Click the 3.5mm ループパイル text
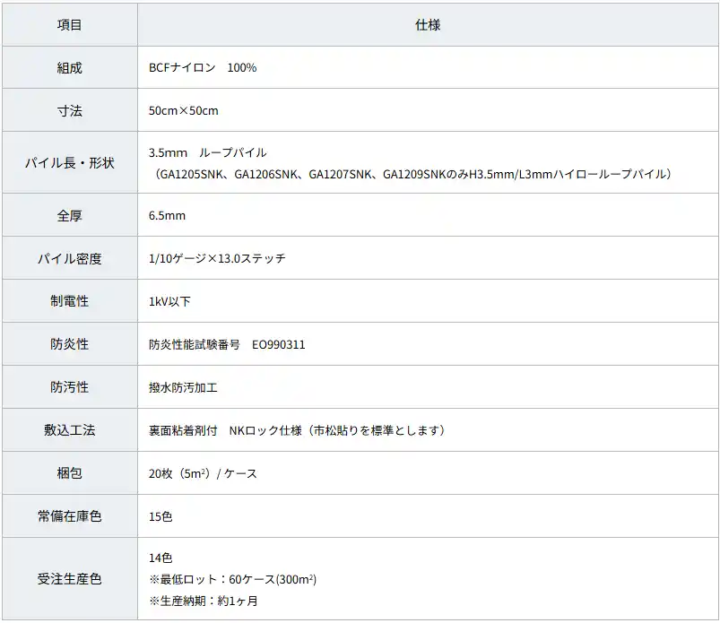 [x=207, y=152]
